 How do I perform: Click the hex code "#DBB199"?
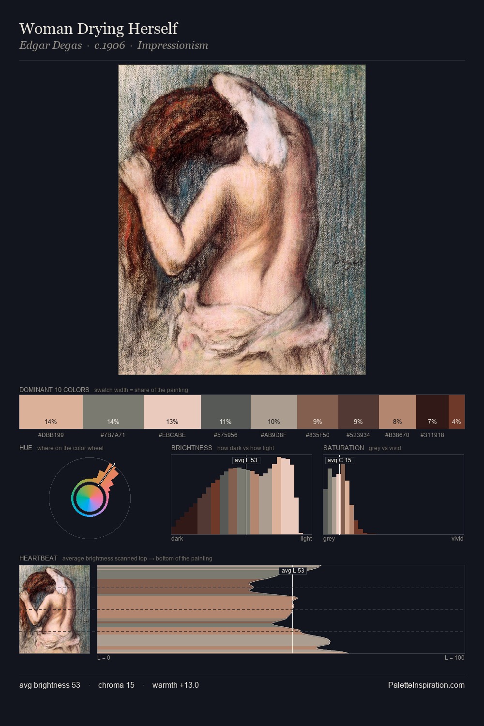[51, 435]
